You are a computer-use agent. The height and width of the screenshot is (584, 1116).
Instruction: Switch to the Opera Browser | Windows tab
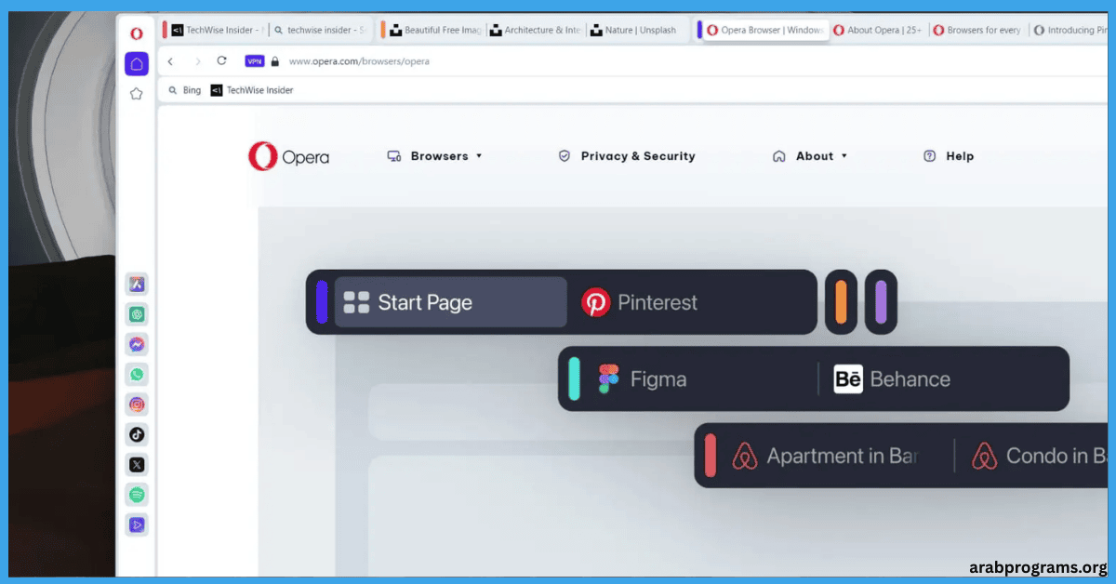(765, 30)
